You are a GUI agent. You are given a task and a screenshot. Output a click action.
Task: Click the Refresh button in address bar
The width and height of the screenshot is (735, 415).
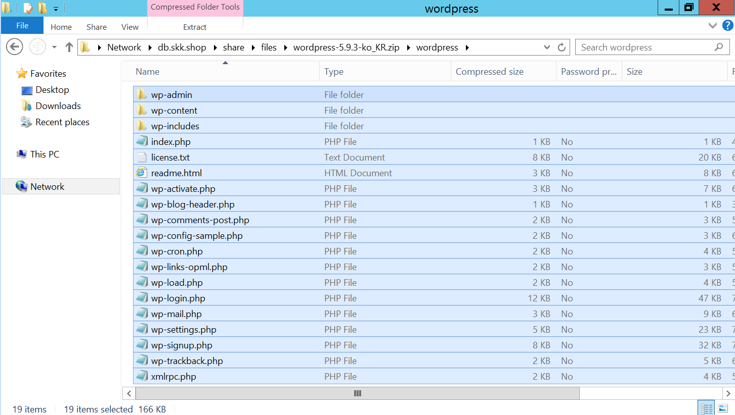click(561, 47)
